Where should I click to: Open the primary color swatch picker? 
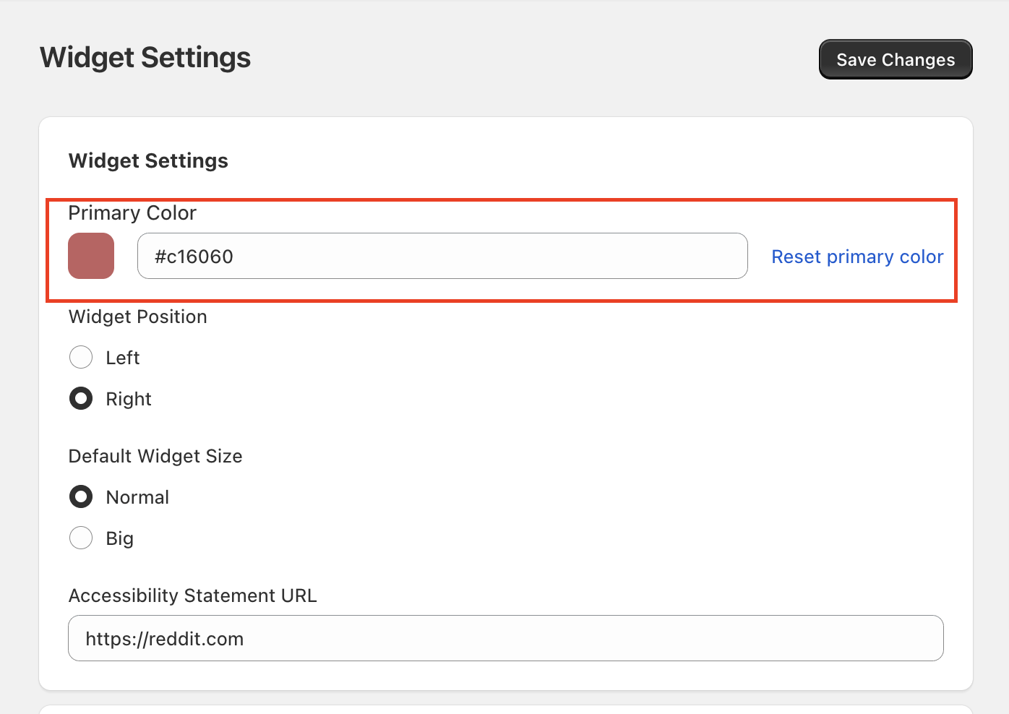pos(91,256)
